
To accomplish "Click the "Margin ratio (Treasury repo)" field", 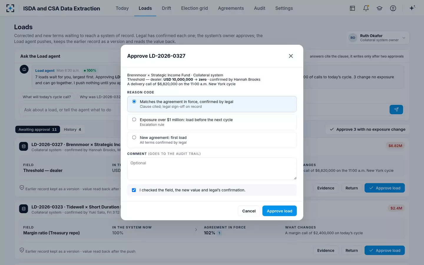I will (x=52, y=233).
